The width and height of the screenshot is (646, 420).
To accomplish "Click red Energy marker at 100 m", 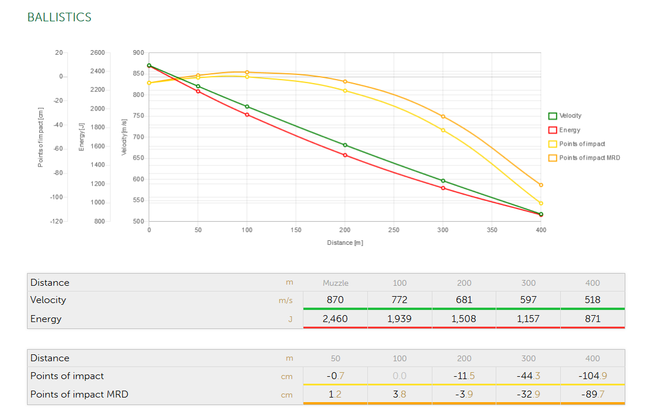I will coord(247,115).
